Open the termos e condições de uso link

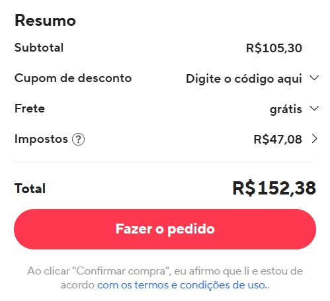pyautogui.click(x=182, y=285)
